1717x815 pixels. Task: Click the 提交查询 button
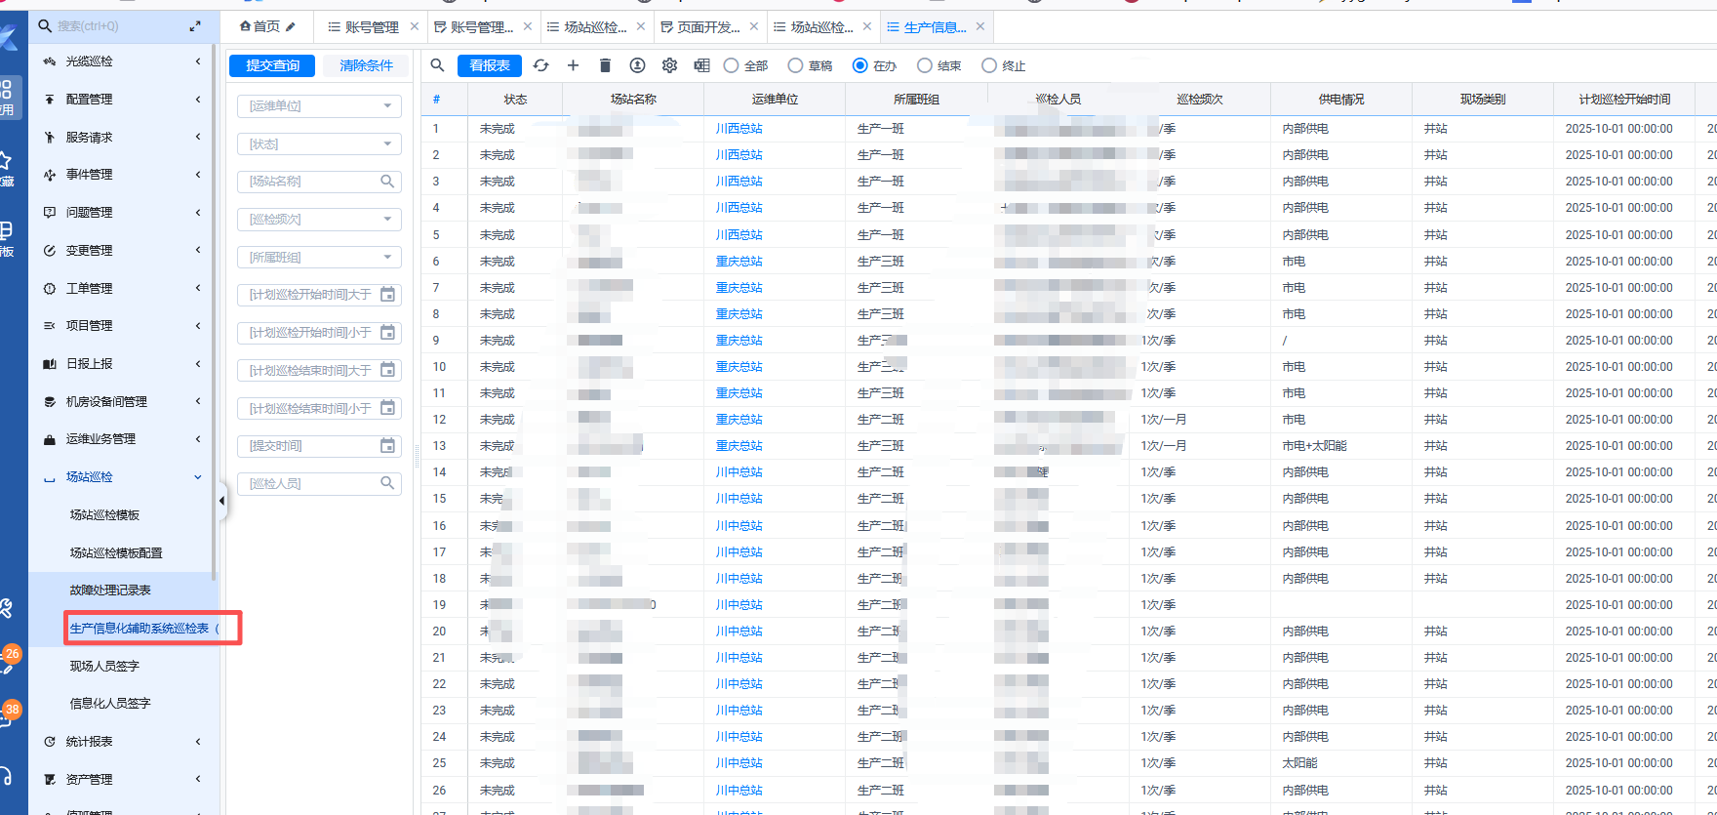272,65
